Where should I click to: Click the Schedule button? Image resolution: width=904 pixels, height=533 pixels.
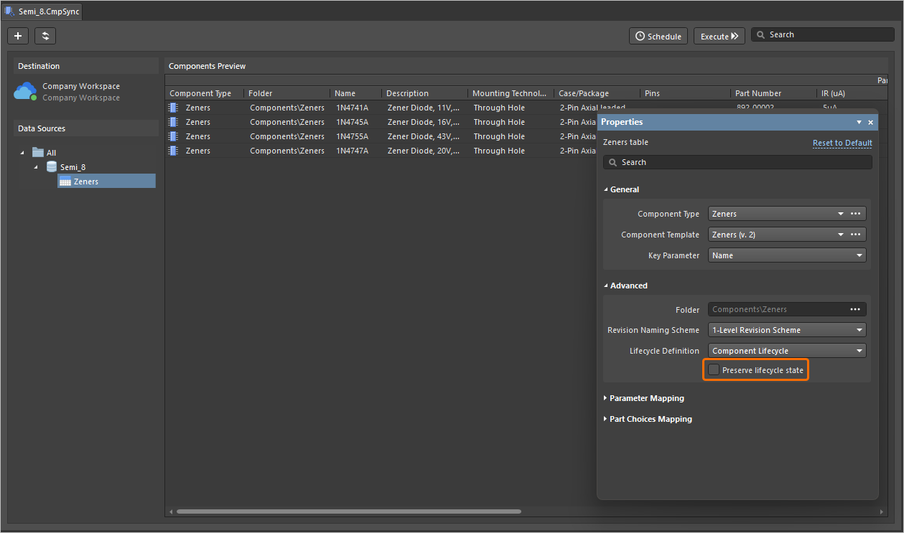[658, 36]
